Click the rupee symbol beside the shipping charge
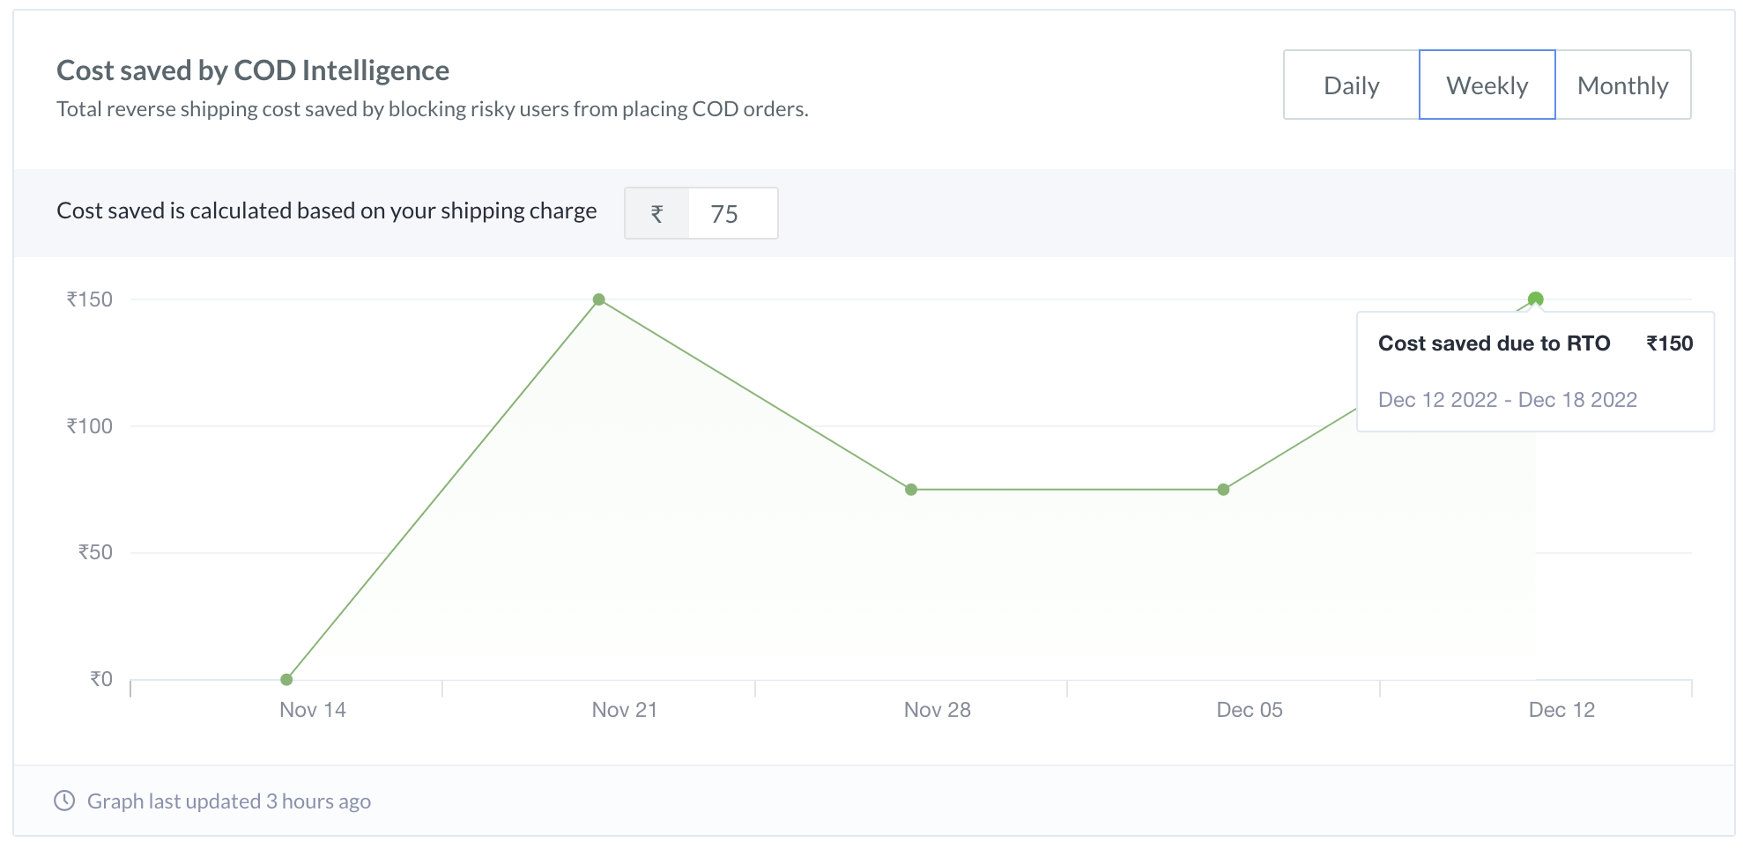 (x=656, y=213)
